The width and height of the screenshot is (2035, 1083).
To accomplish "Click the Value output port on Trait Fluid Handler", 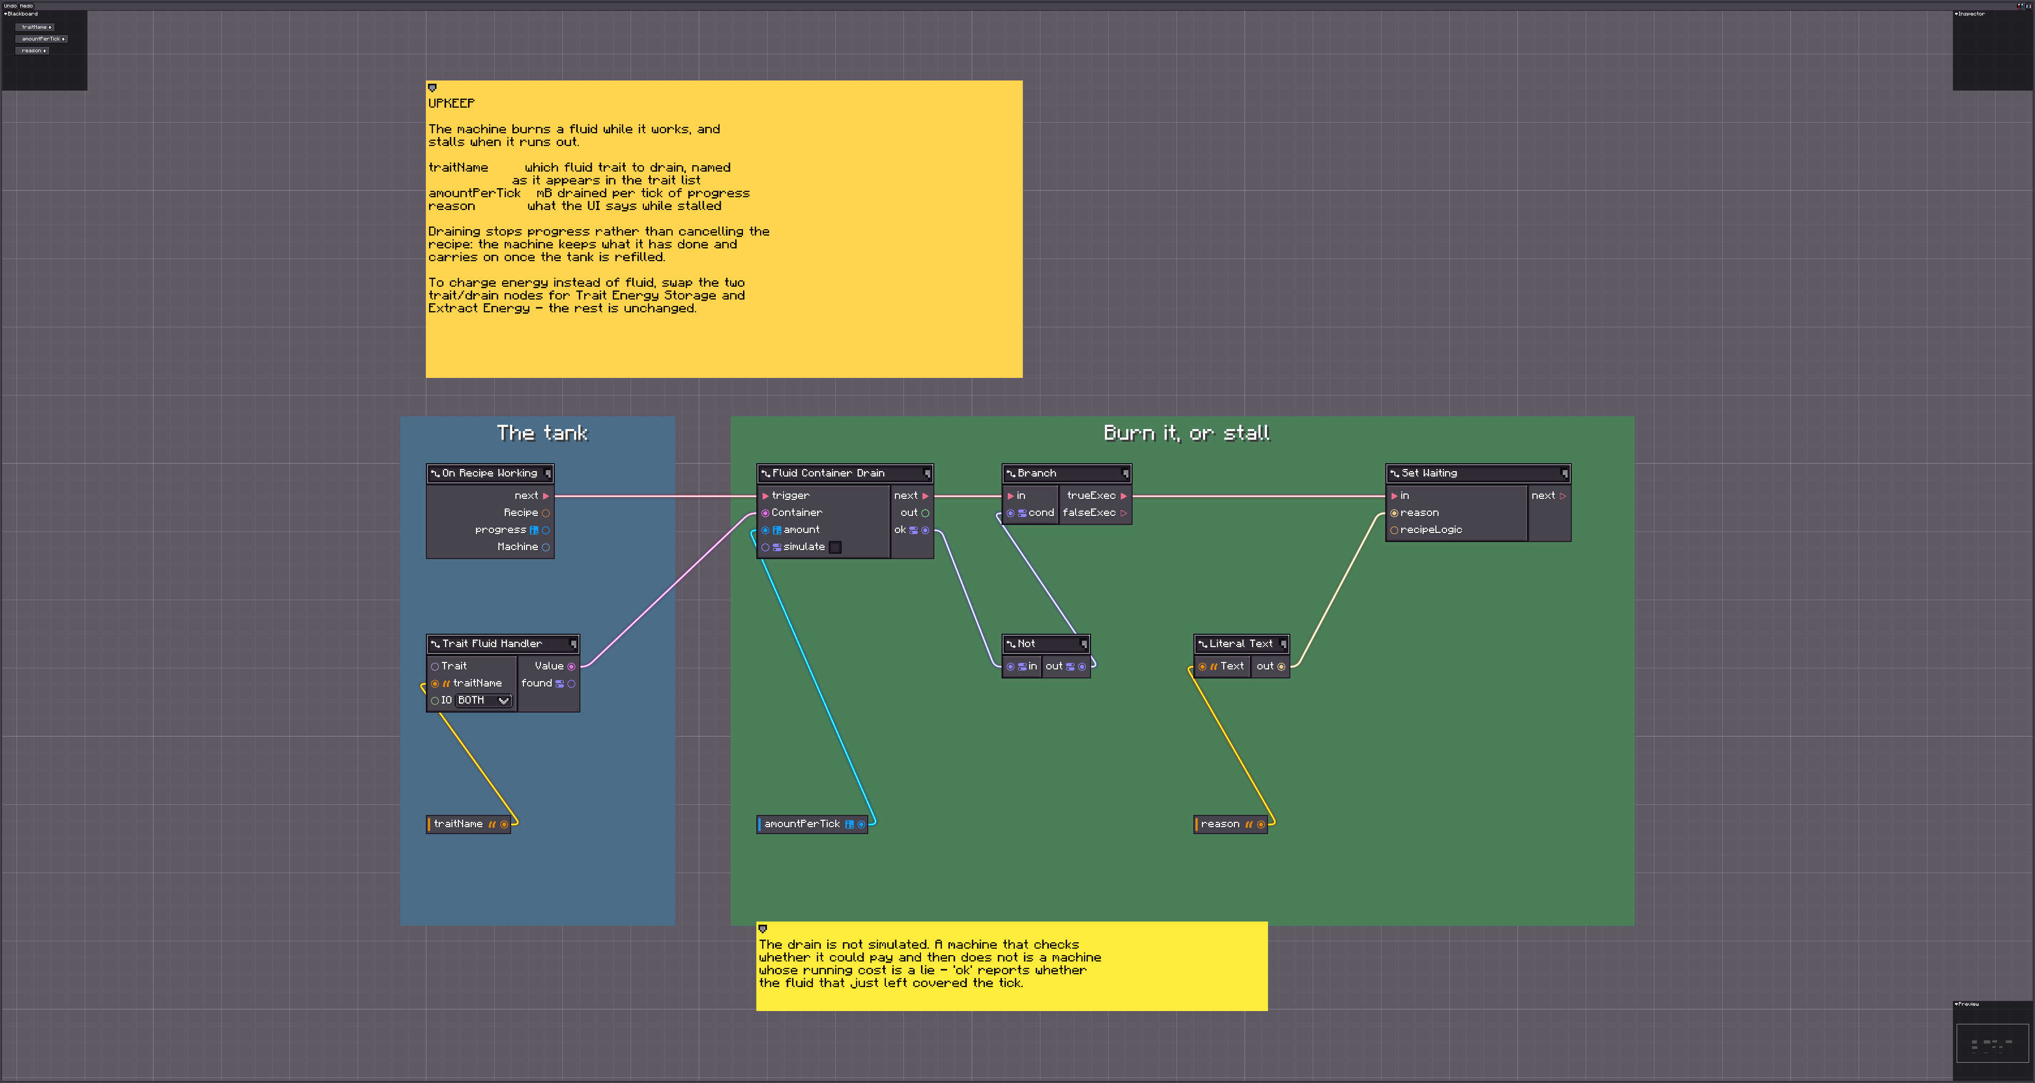I will click(571, 667).
